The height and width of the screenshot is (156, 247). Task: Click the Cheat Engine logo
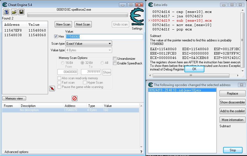pyautogui.click(x=137, y=17)
